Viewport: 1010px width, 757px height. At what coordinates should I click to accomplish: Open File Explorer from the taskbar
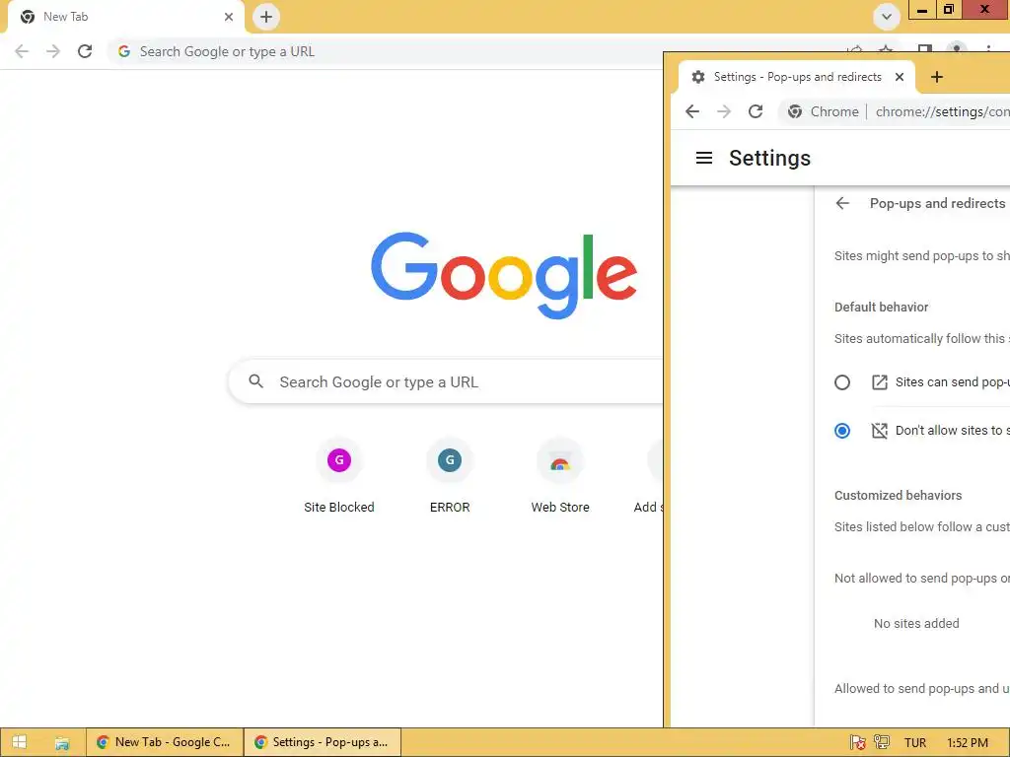[x=62, y=743]
